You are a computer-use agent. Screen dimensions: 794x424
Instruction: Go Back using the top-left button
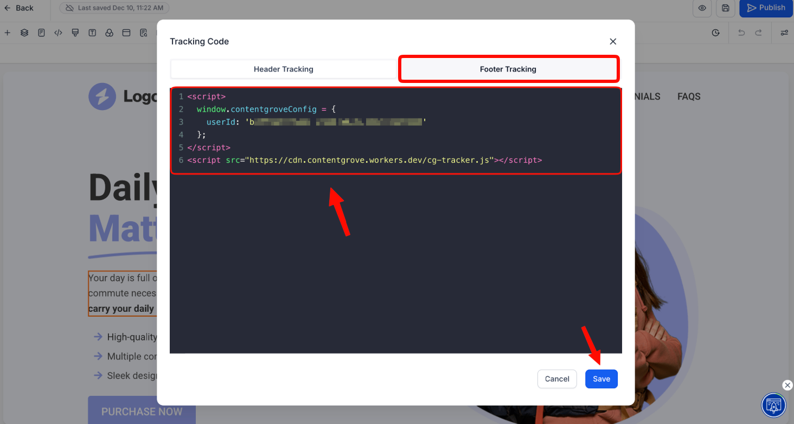pos(19,8)
